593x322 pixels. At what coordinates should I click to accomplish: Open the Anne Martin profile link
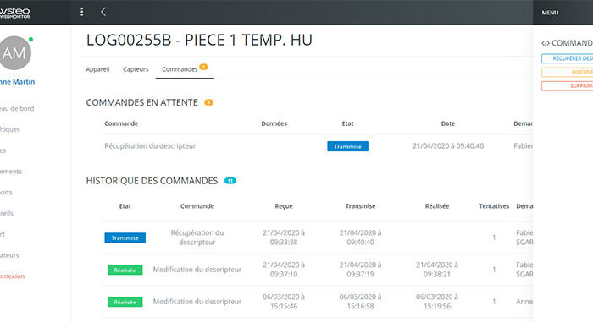[17, 81]
